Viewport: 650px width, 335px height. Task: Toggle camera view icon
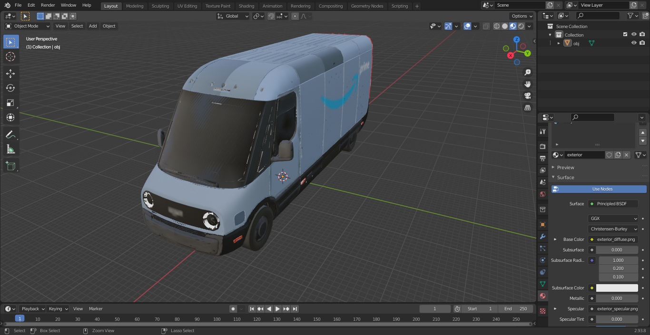pyautogui.click(x=528, y=96)
